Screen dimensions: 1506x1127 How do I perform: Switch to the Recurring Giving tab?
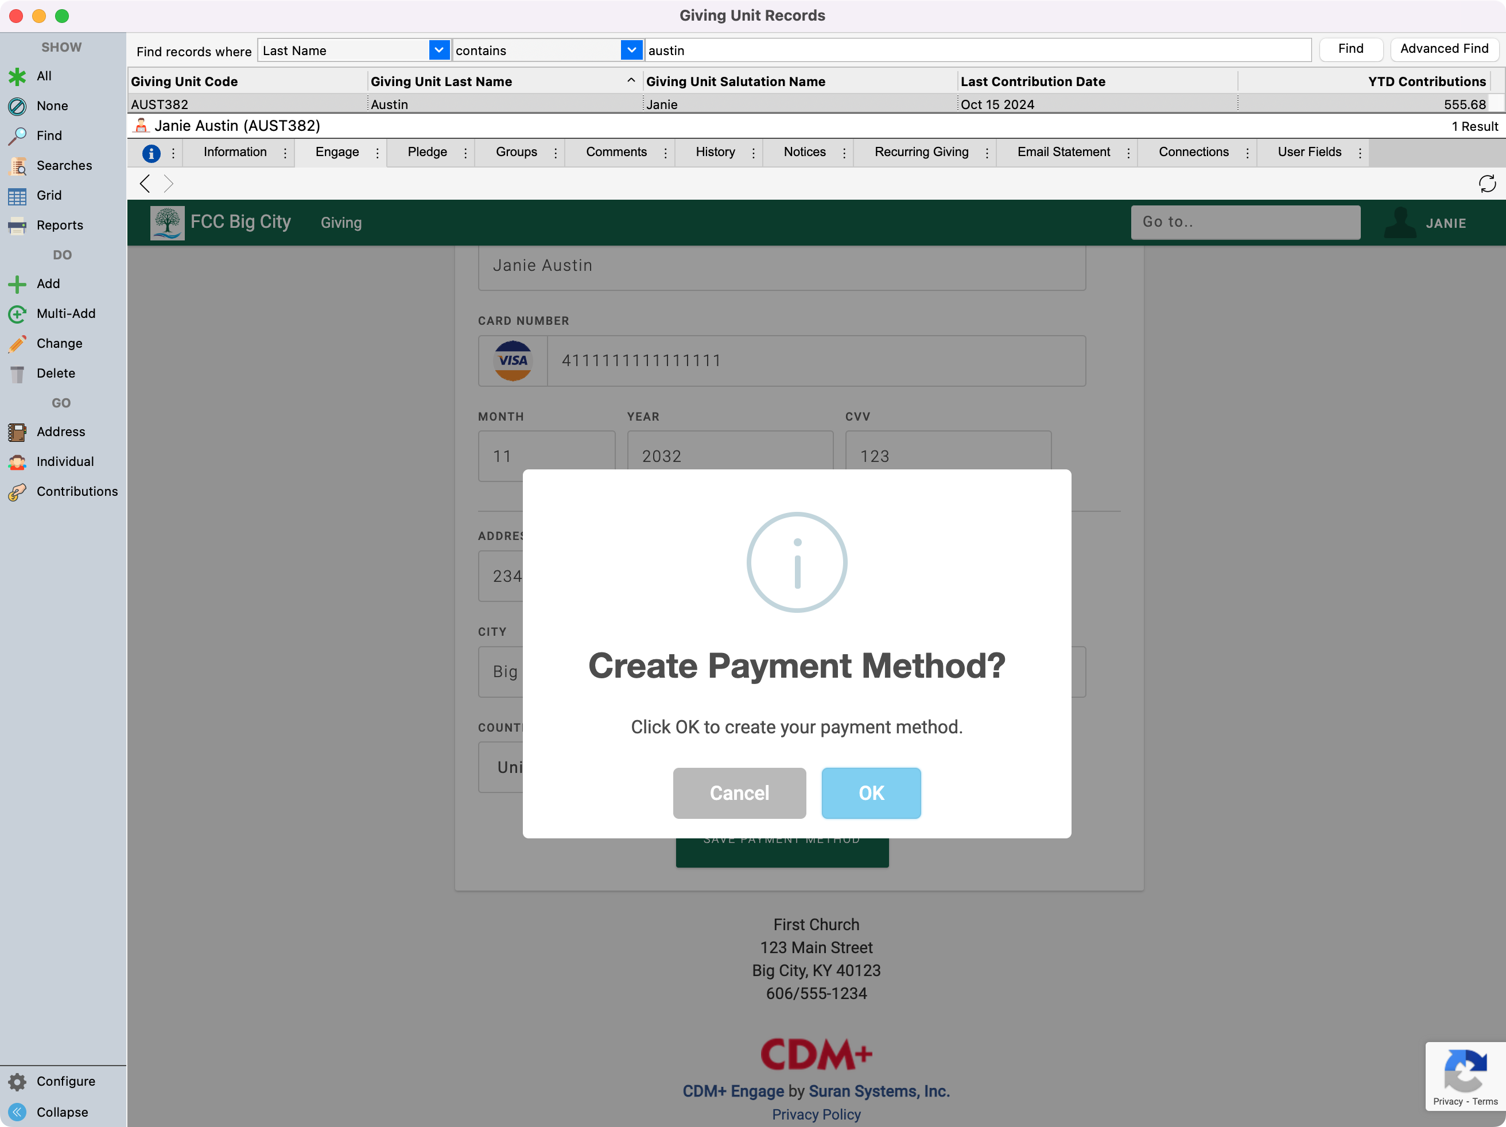click(x=921, y=153)
